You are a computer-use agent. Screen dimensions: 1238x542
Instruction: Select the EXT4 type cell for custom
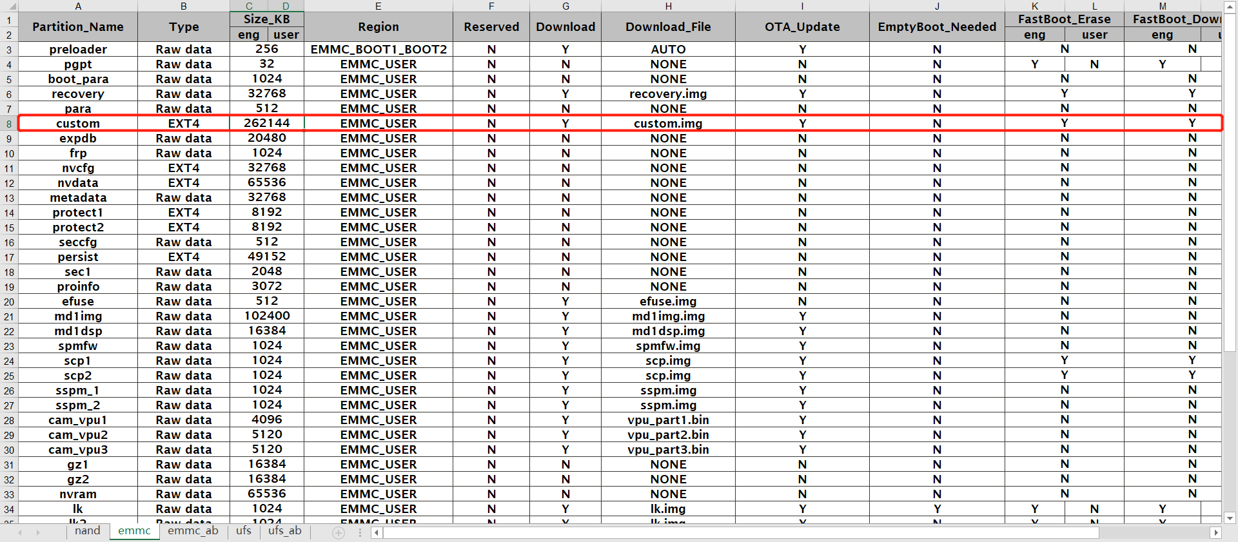pyautogui.click(x=184, y=124)
